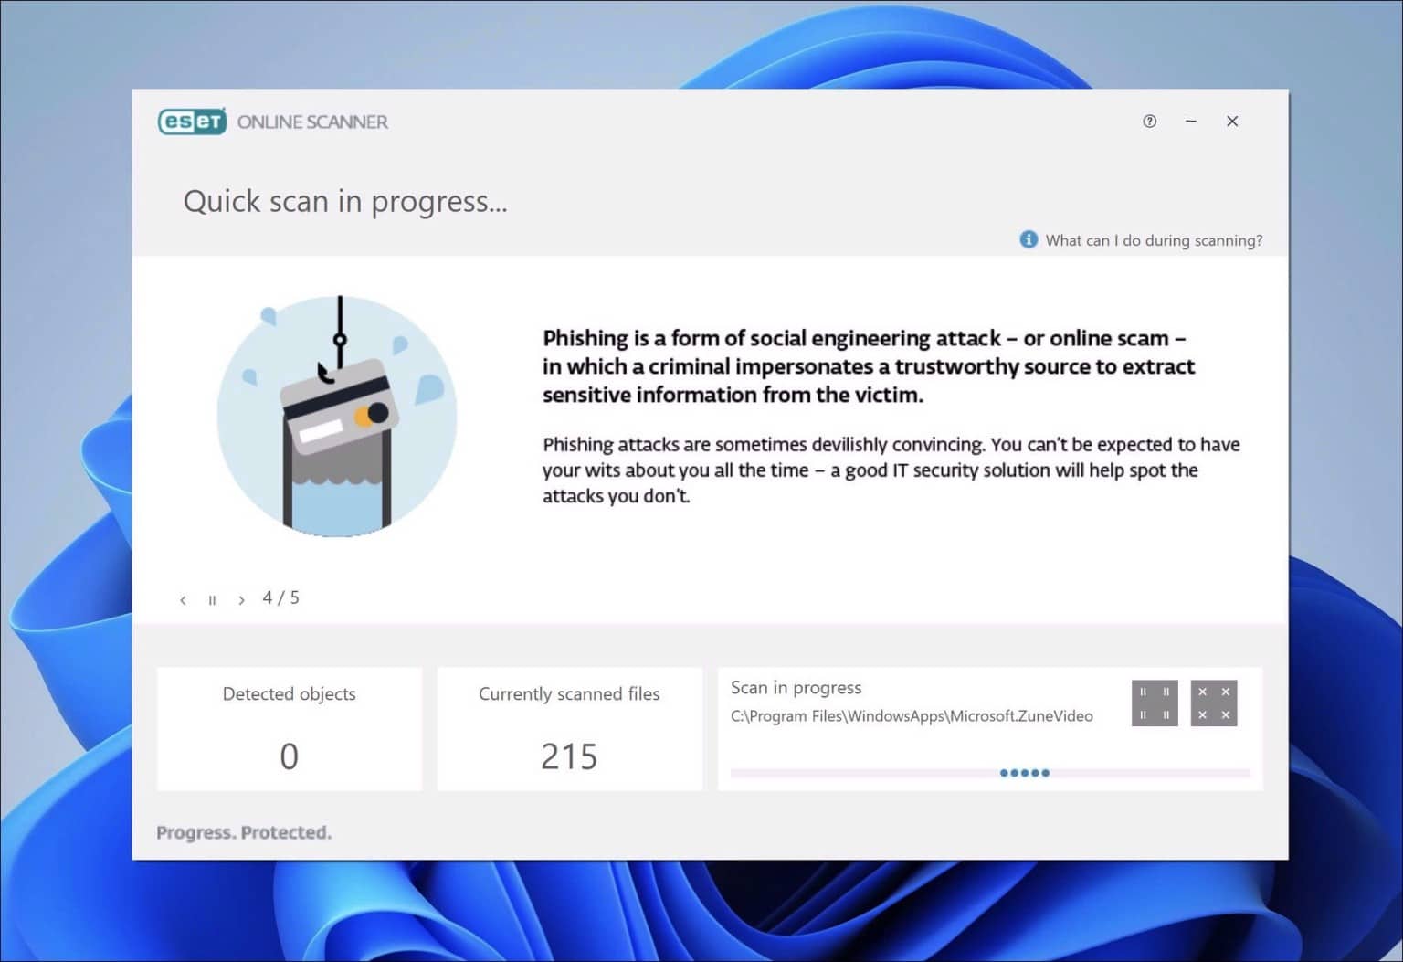Screen dimensions: 1403x962
Task: Click the scan progress bar
Action: pos(989,773)
